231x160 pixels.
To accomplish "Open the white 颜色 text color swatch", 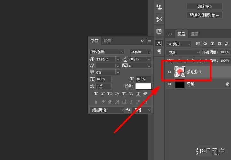I will coord(143,86).
